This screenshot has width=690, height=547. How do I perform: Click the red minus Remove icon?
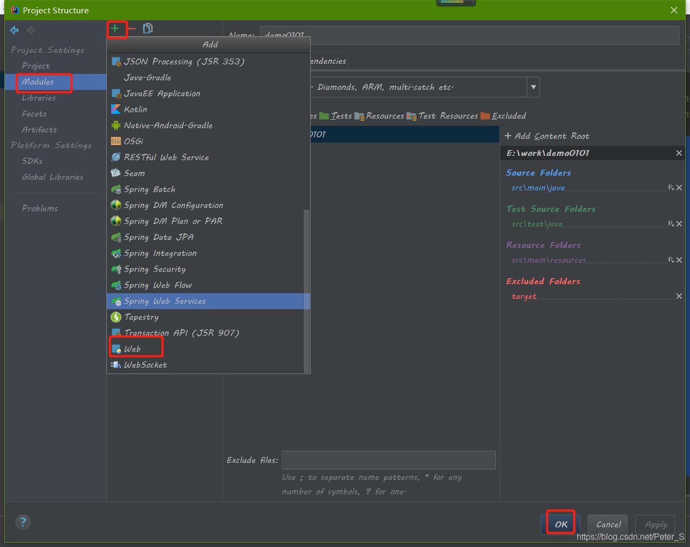[131, 29]
